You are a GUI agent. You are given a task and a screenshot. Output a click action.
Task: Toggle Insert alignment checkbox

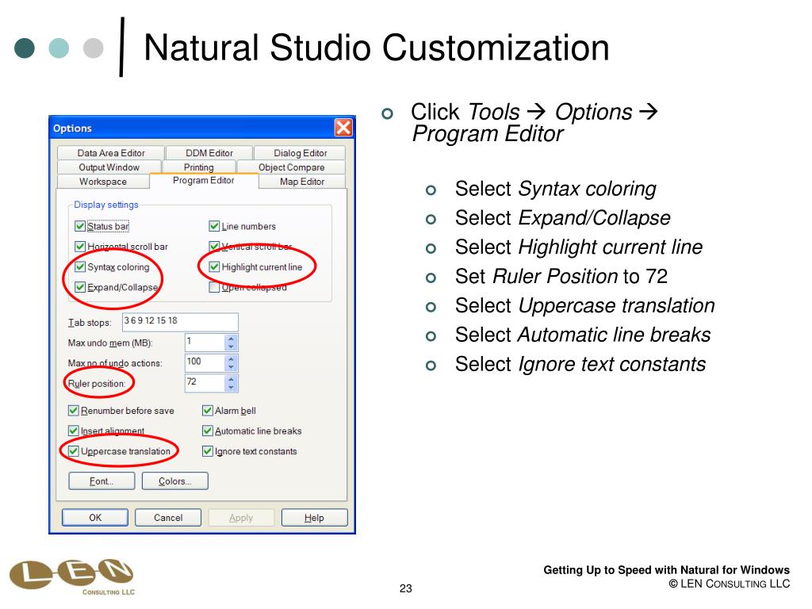[x=73, y=431]
